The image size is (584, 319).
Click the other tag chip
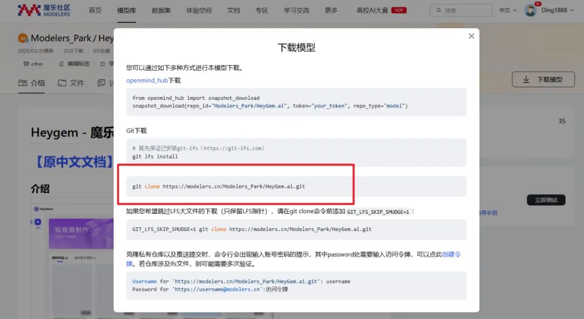[34, 64]
